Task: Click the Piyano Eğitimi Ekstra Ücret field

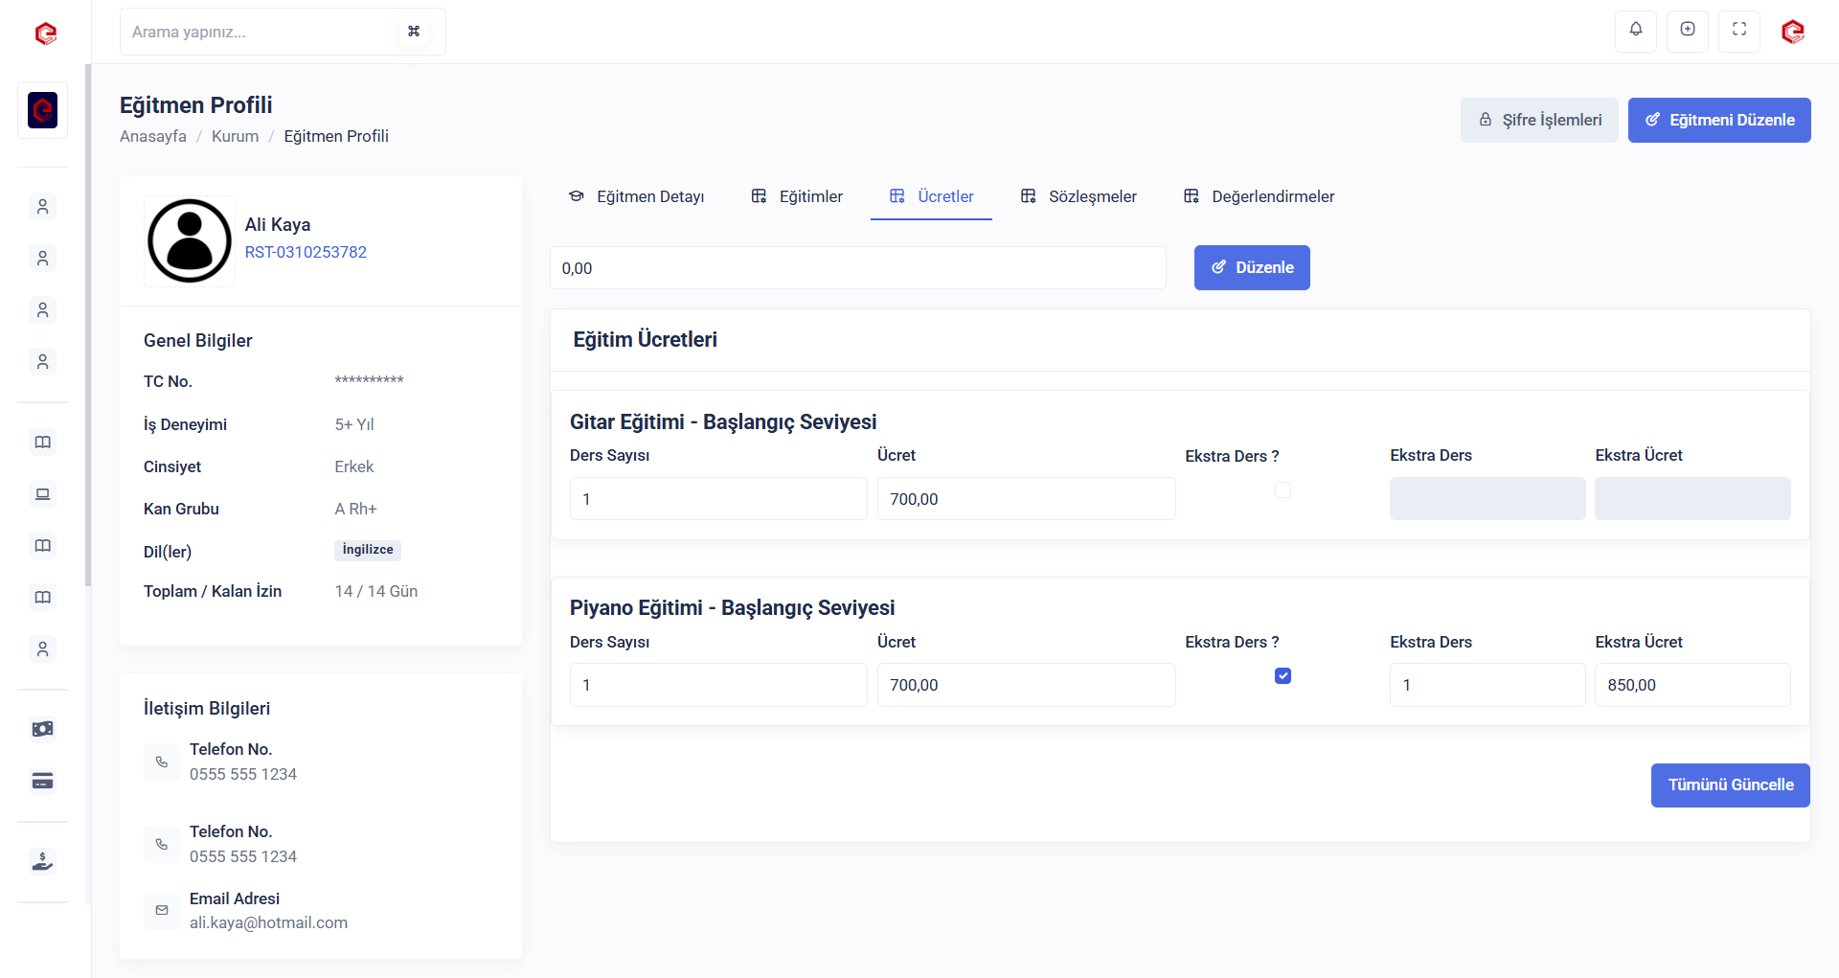Action: coord(1692,685)
